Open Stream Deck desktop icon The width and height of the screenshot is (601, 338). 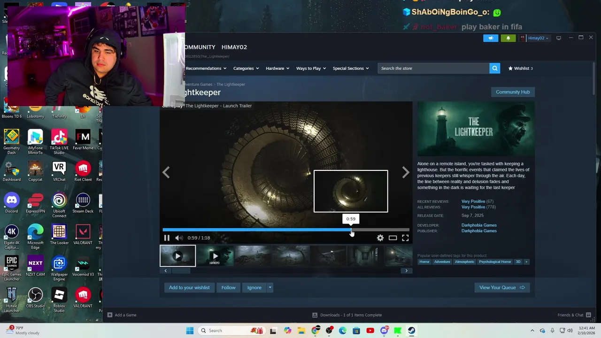(83, 203)
